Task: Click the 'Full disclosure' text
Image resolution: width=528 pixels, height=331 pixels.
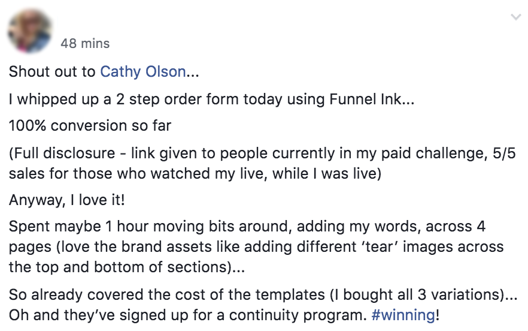Action: click(x=54, y=154)
